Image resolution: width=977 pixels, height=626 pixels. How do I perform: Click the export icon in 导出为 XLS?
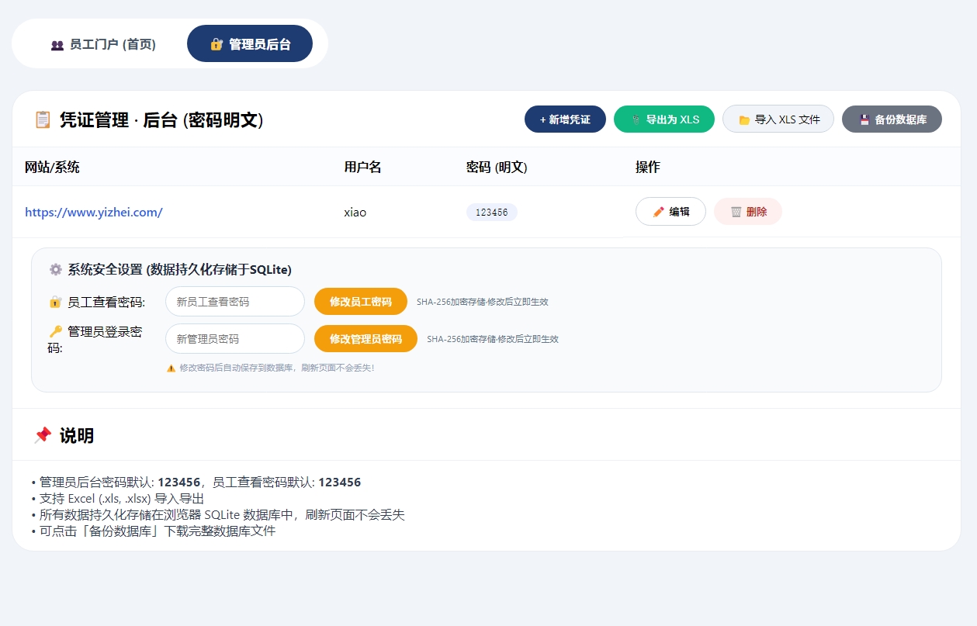pyautogui.click(x=636, y=120)
